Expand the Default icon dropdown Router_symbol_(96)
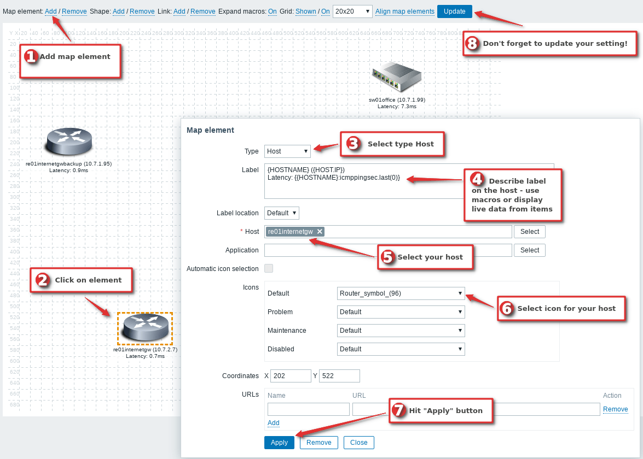 [x=401, y=293]
